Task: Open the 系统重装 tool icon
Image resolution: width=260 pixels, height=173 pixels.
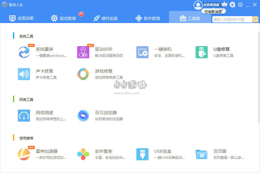Action: pyautogui.click(x=24, y=52)
